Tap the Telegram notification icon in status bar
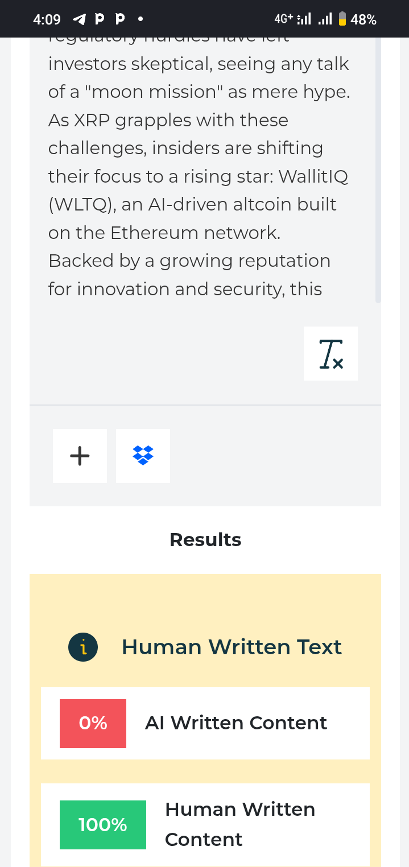 (79, 19)
